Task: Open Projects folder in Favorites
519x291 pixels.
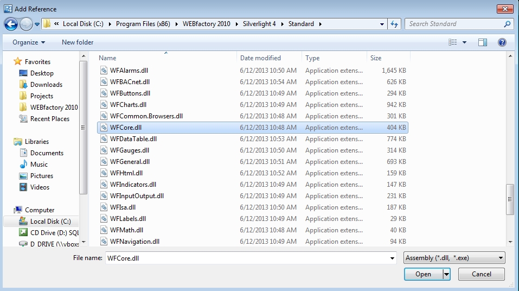Action: click(42, 96)
